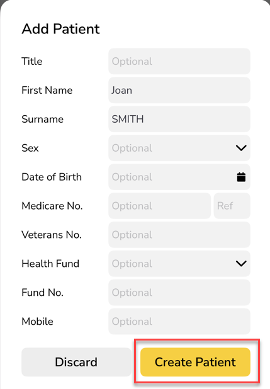Click the Create Patient button
The width and height of the screenshot is (270, 389).
(x=195, y=362)
